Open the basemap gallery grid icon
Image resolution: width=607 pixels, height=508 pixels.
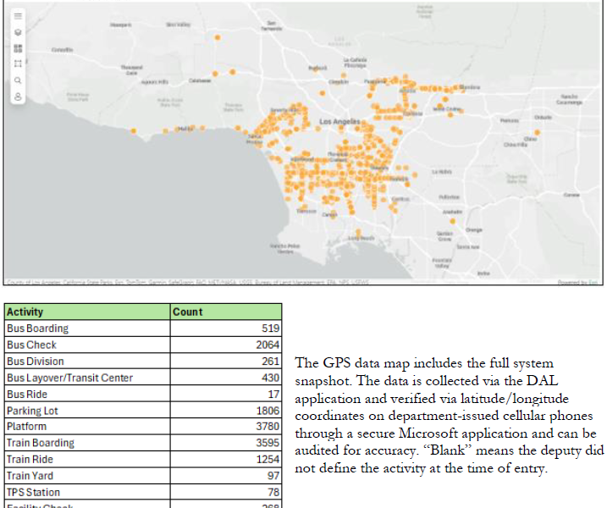(x=18, y=47)
